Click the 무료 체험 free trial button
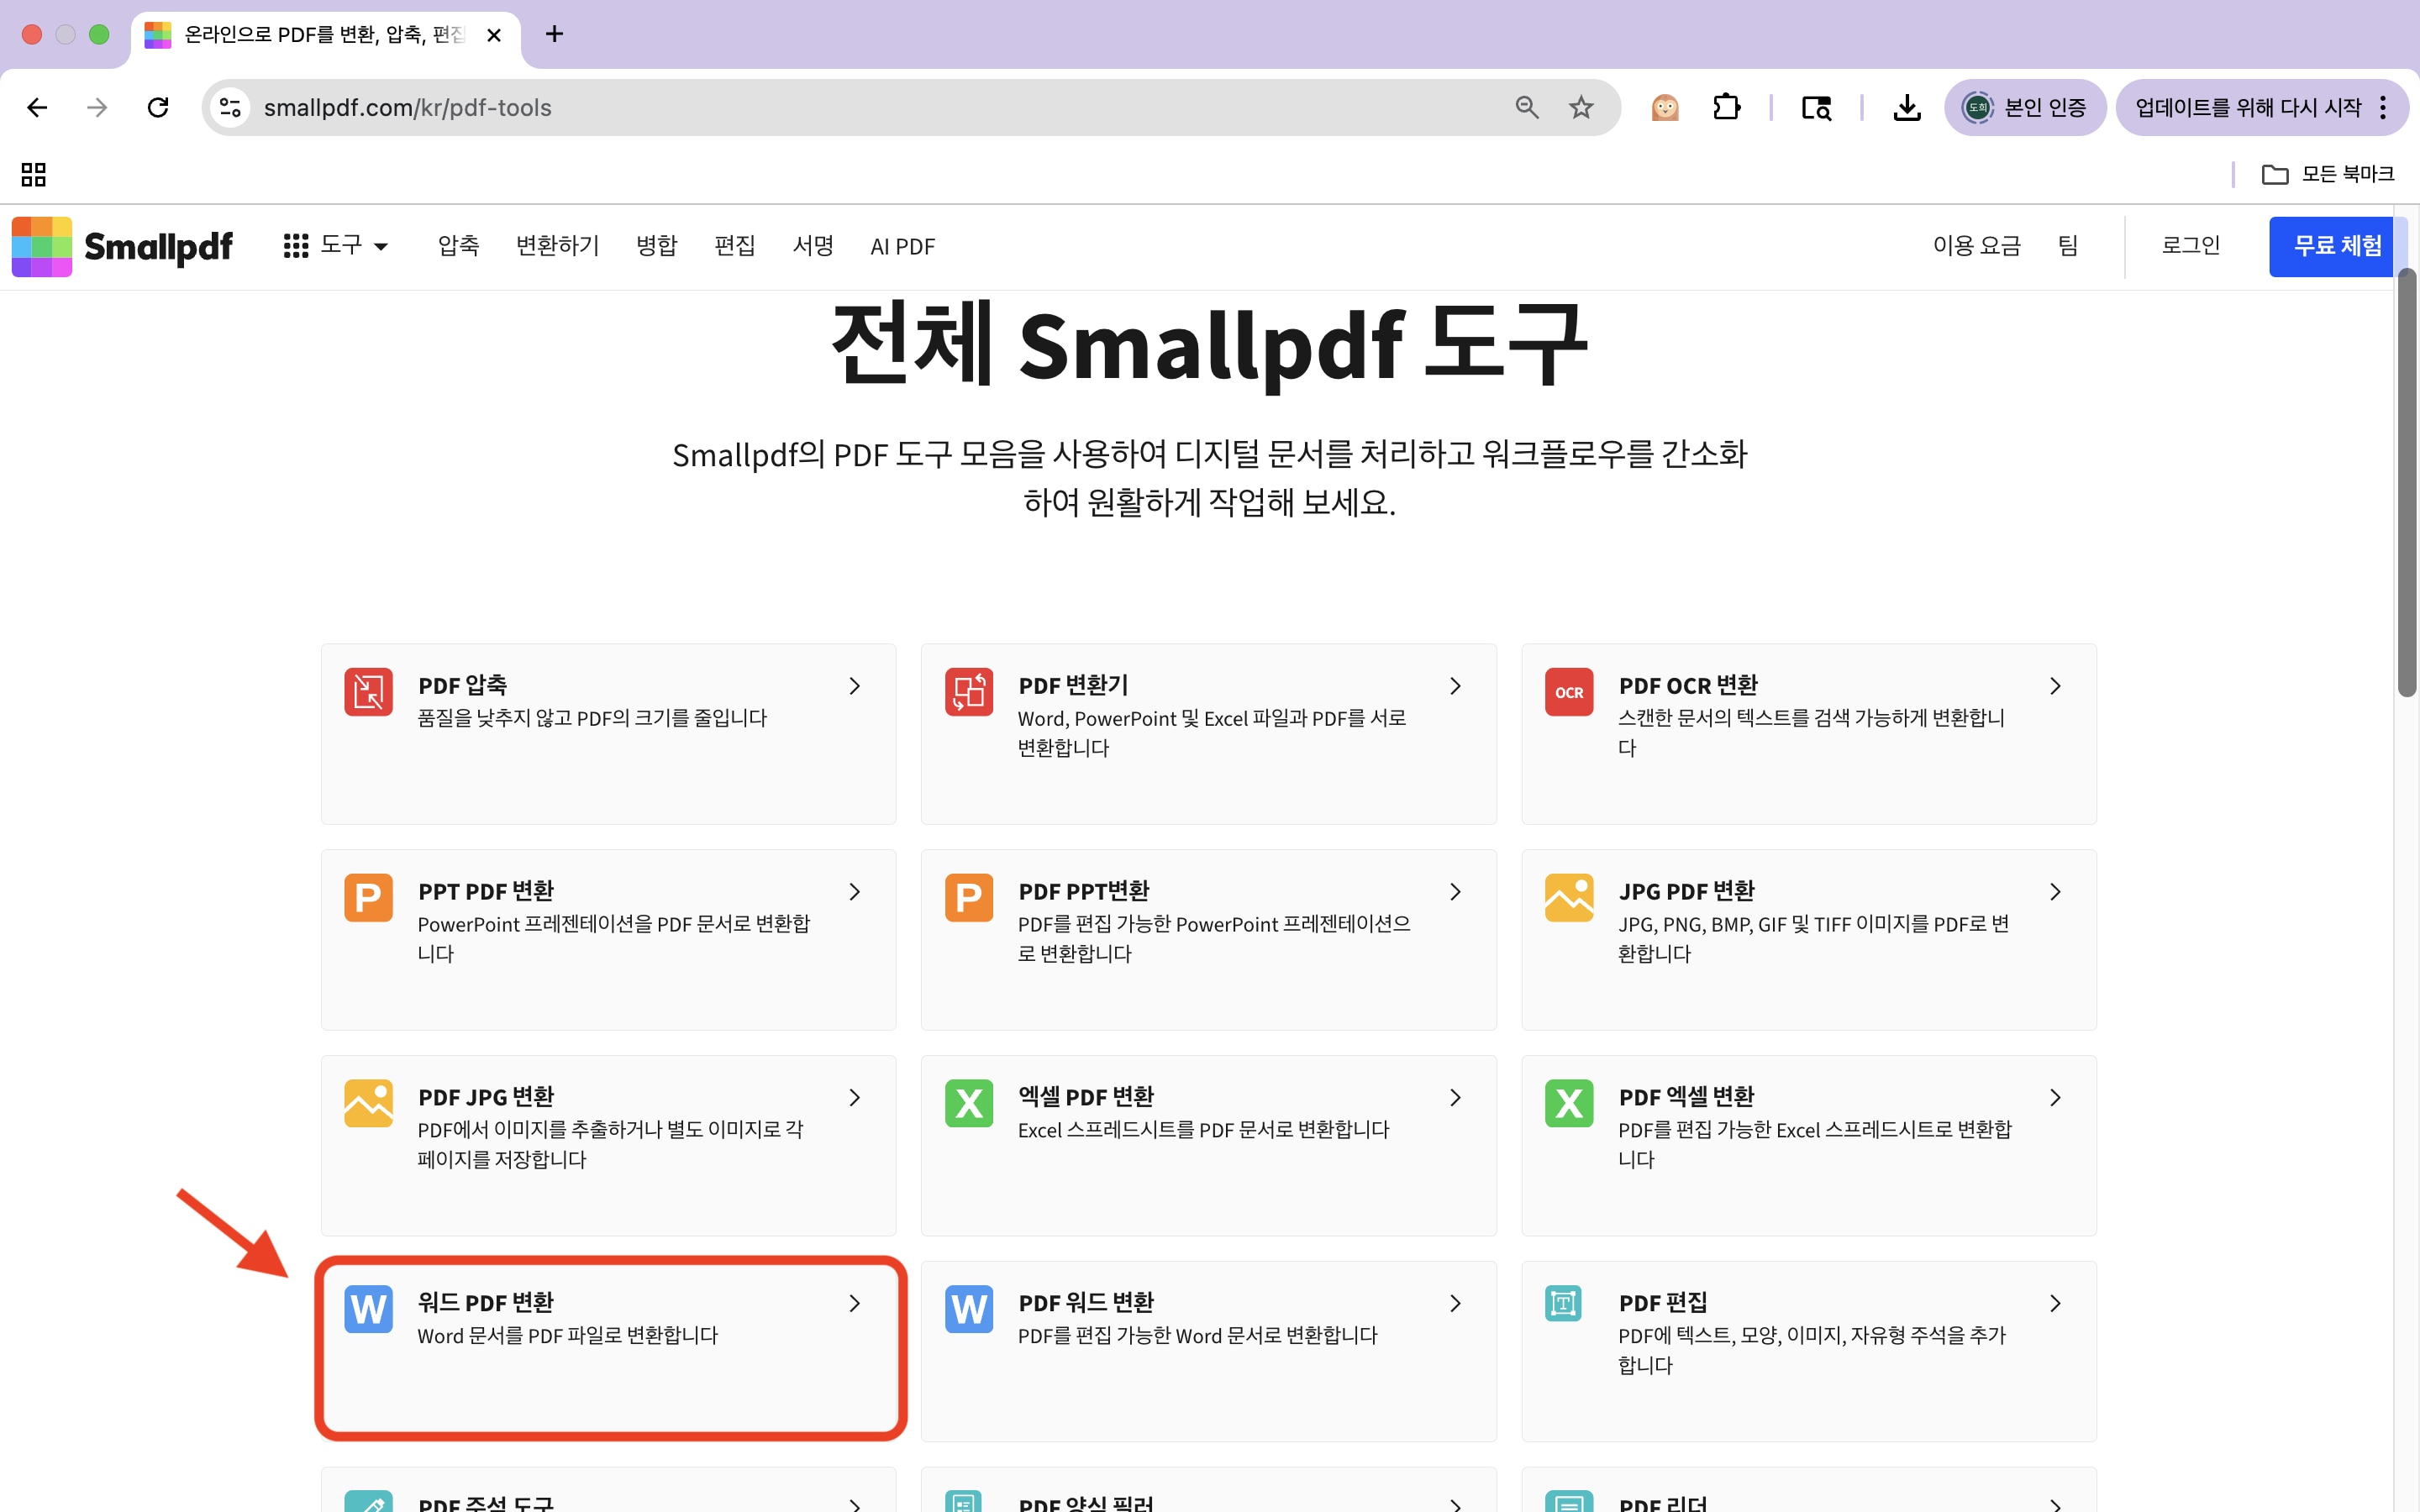2420x1512 pixels. 2336,246
